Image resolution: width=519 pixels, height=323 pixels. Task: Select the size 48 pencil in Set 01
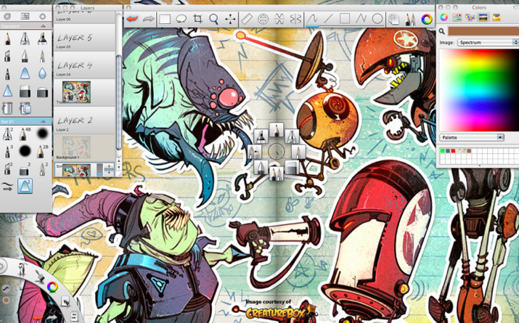24,134
